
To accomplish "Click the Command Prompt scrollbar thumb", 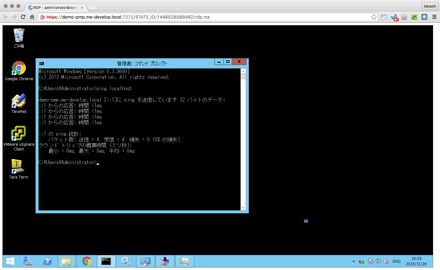I will [243, 76].
